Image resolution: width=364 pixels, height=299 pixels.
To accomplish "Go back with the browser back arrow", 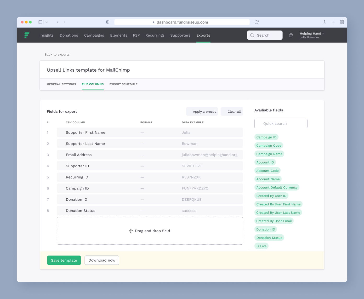I will [58, 22].
